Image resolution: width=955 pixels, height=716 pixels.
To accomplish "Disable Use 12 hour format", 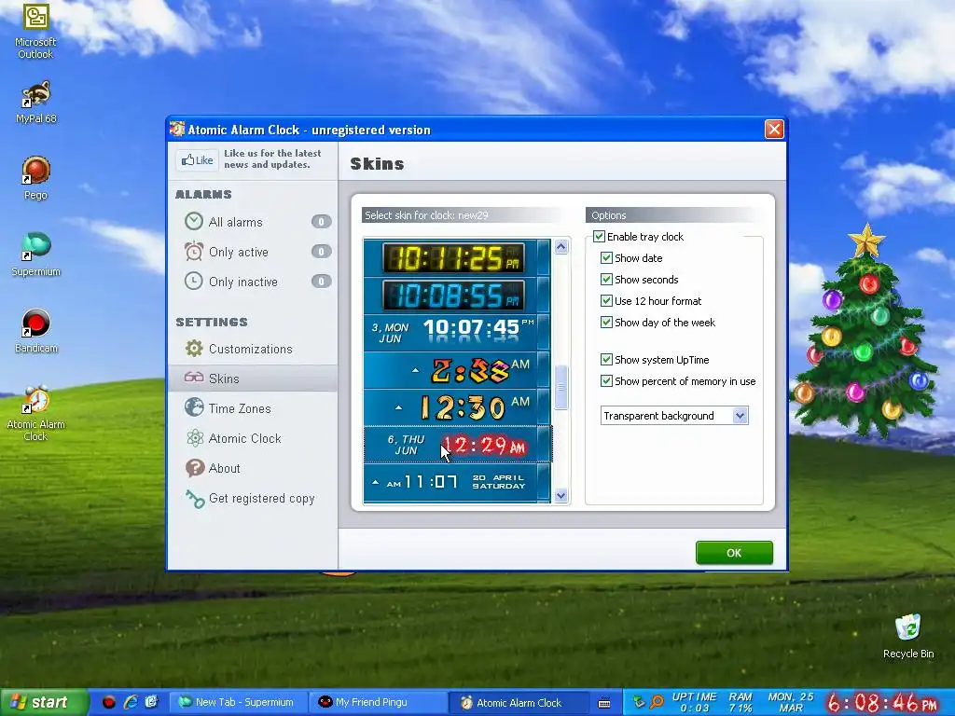I will pyautogui.click(x=606, y=300).
